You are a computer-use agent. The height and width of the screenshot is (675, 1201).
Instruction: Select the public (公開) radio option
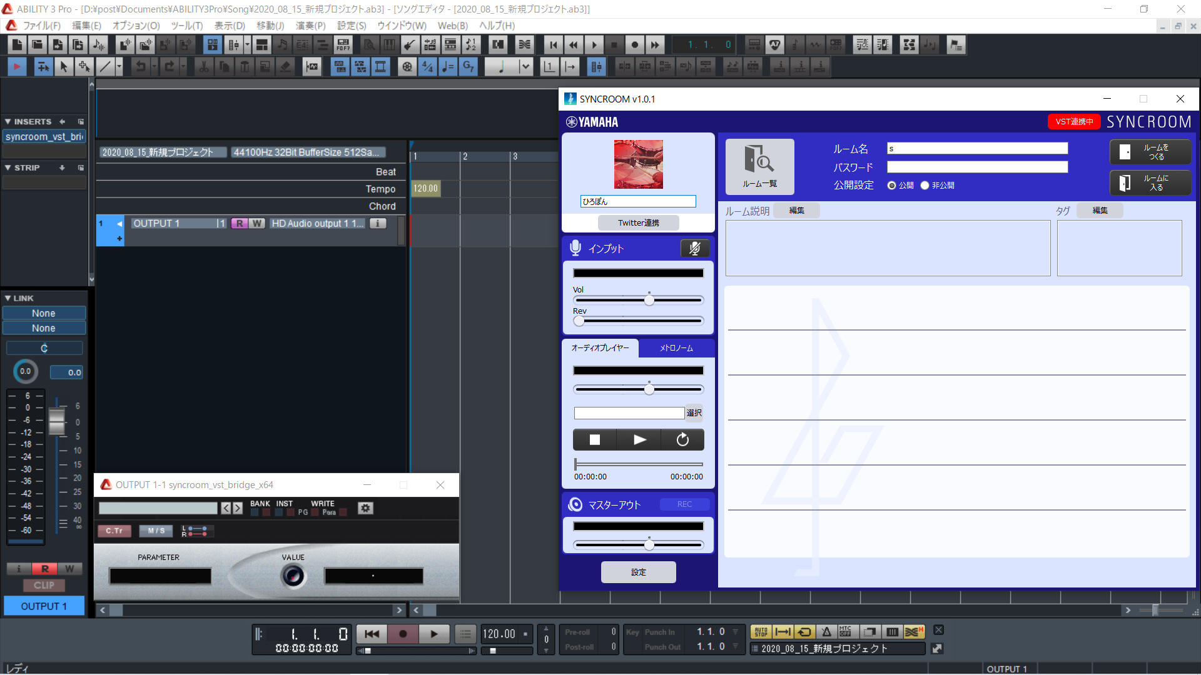pyautogui.click(x=892, y=186)
